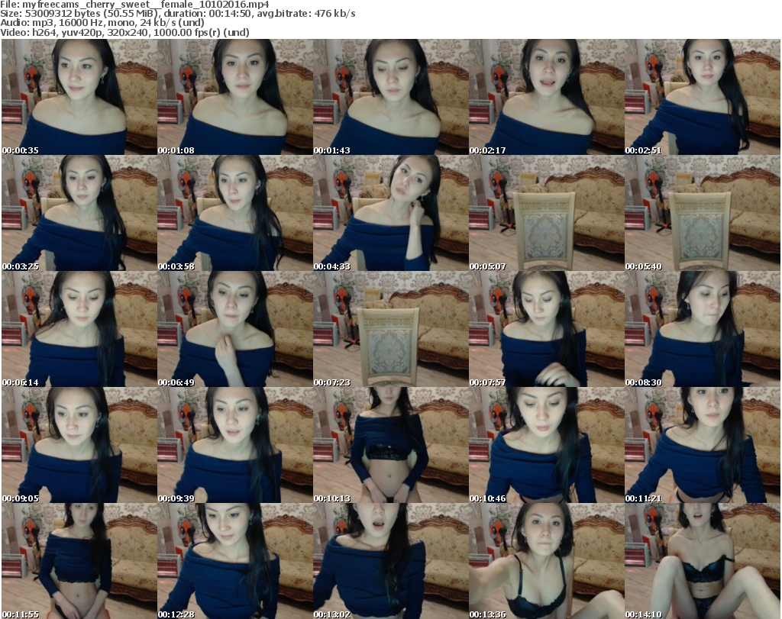
Task: Click the 'Audio: mp3, 16000 Hz' line
Action: (102, 23)
